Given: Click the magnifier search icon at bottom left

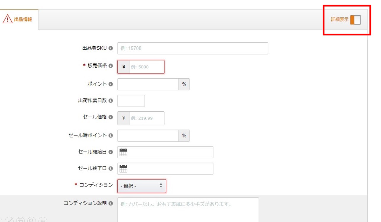Looking at the screenshot, I should tap(32, 220).
